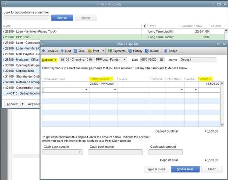Open the Make Deposits window system menu icon
Viewport: 228px width, 180px height.
(43, 44)
